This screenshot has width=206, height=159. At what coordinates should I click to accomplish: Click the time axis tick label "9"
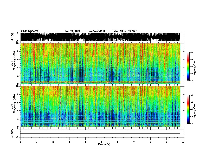coord(166,142)
